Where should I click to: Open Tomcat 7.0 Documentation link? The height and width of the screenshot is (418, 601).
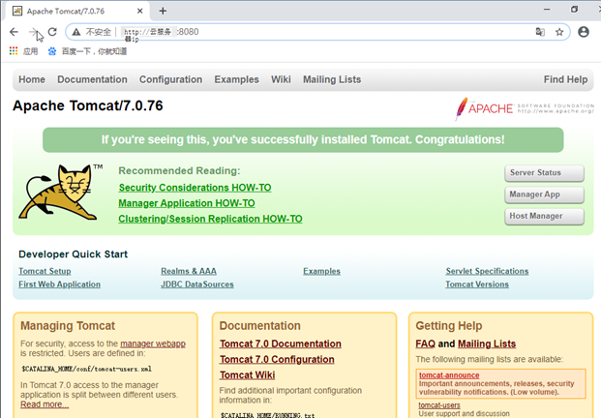[x=281, y=343]
